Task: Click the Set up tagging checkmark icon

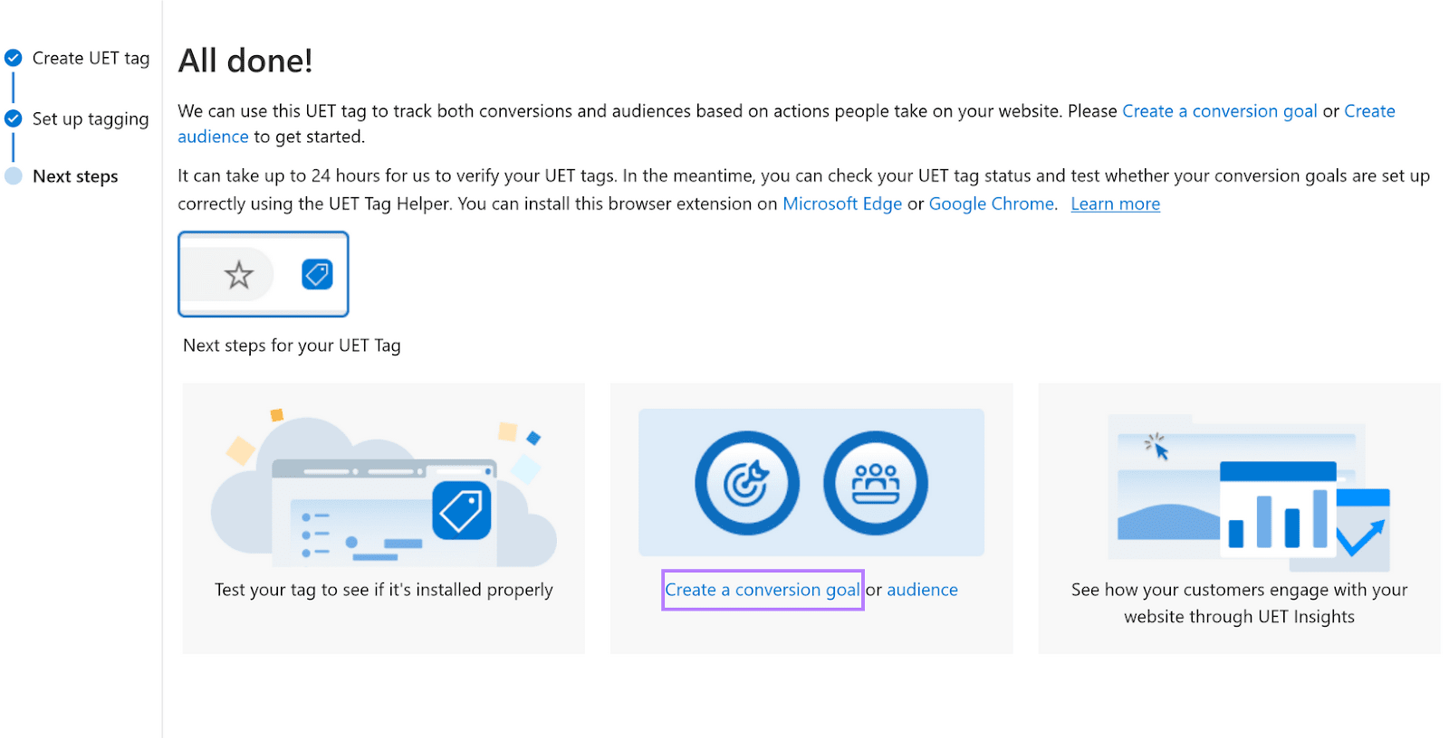Action: [14, 118]
